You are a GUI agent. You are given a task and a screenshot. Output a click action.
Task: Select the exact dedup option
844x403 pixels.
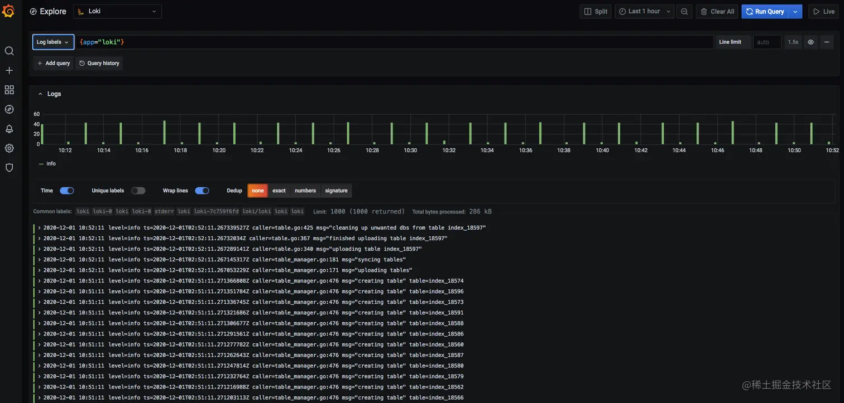279,191
